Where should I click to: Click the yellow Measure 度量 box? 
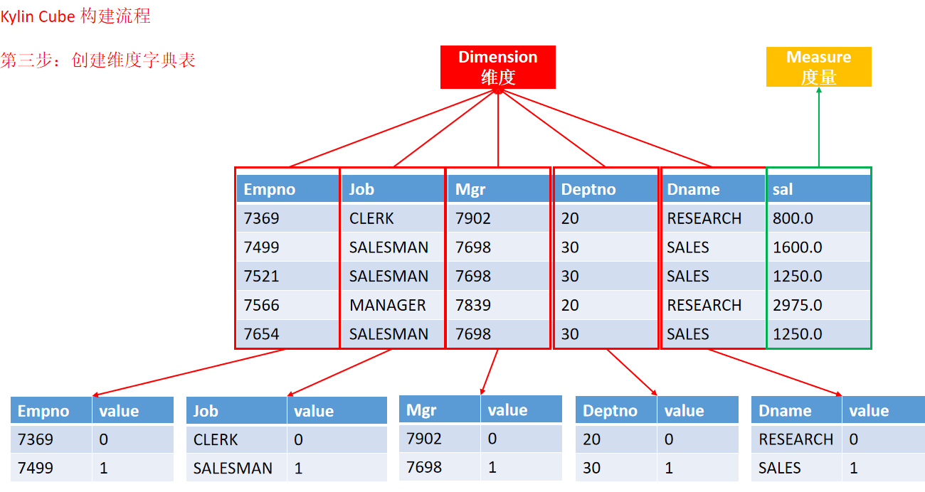pyautogui.click(x=818, y=67)
